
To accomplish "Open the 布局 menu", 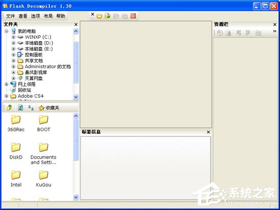I will [48, 16].
